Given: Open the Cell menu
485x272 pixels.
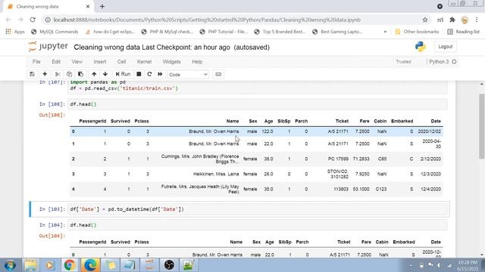Looking at the screenshot, I should [x=121, y=62].
